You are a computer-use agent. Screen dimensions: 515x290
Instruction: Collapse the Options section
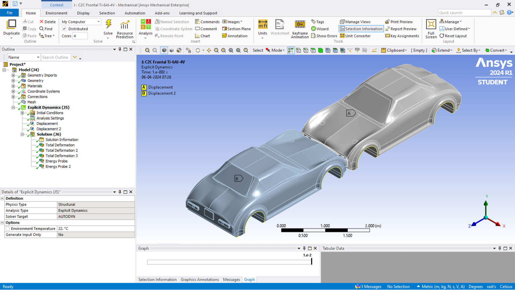(2, 223)
